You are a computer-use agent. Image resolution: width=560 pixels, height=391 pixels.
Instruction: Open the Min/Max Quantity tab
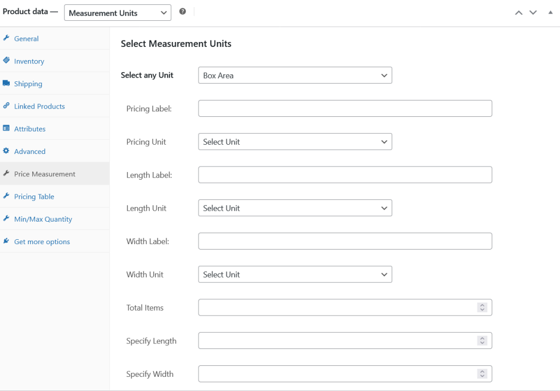43,219
